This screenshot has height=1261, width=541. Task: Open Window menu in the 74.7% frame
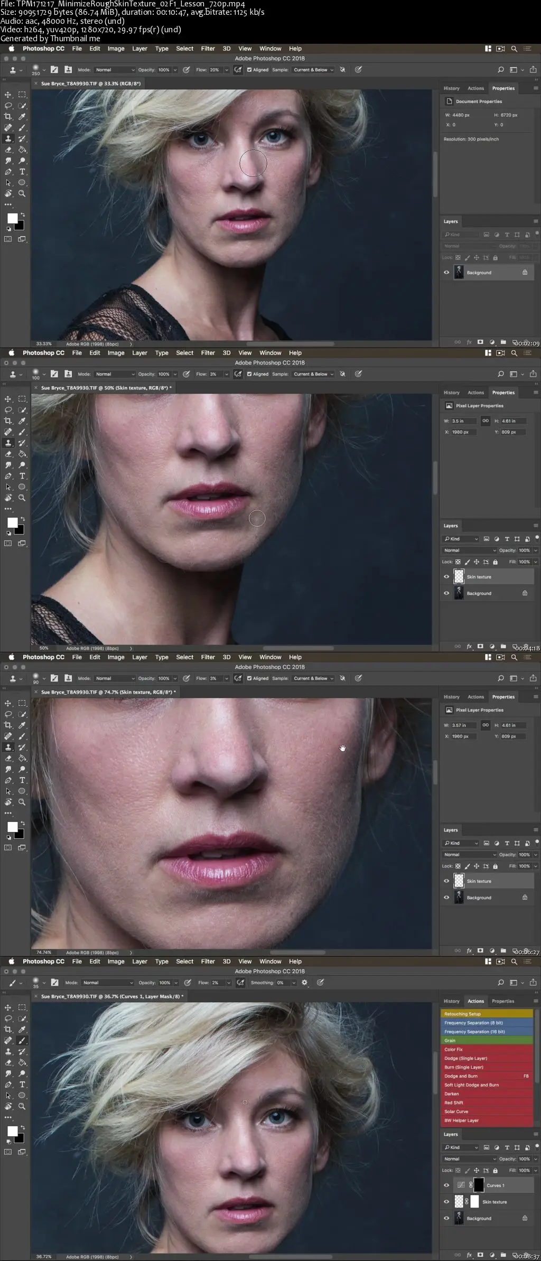click(x=270, y=657)
